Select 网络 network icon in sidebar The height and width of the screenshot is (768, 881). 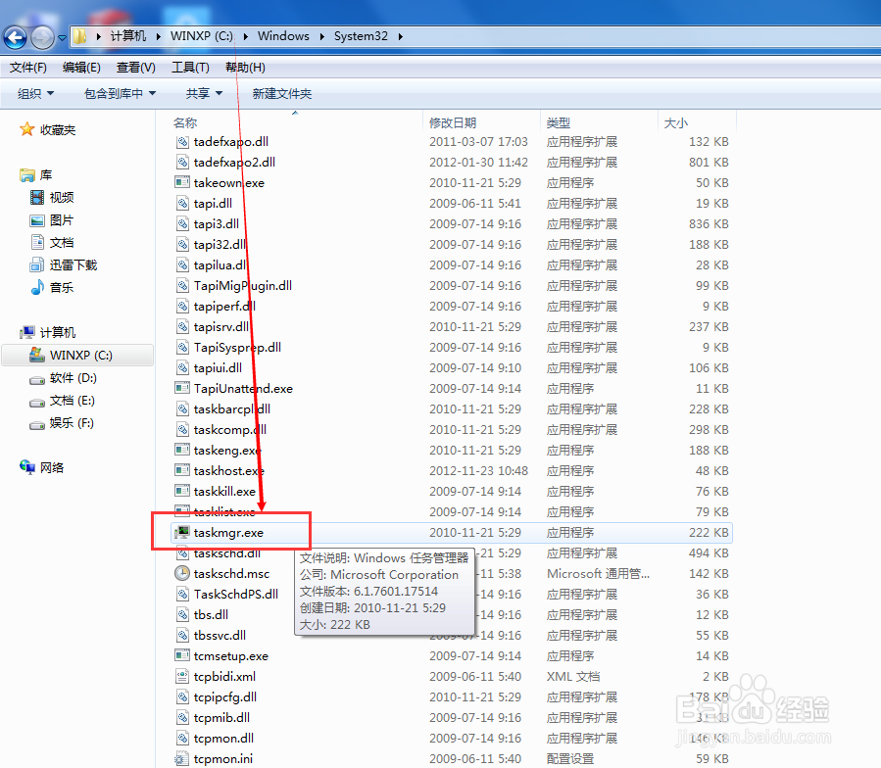pyautogui.click(x=27, y=467)
